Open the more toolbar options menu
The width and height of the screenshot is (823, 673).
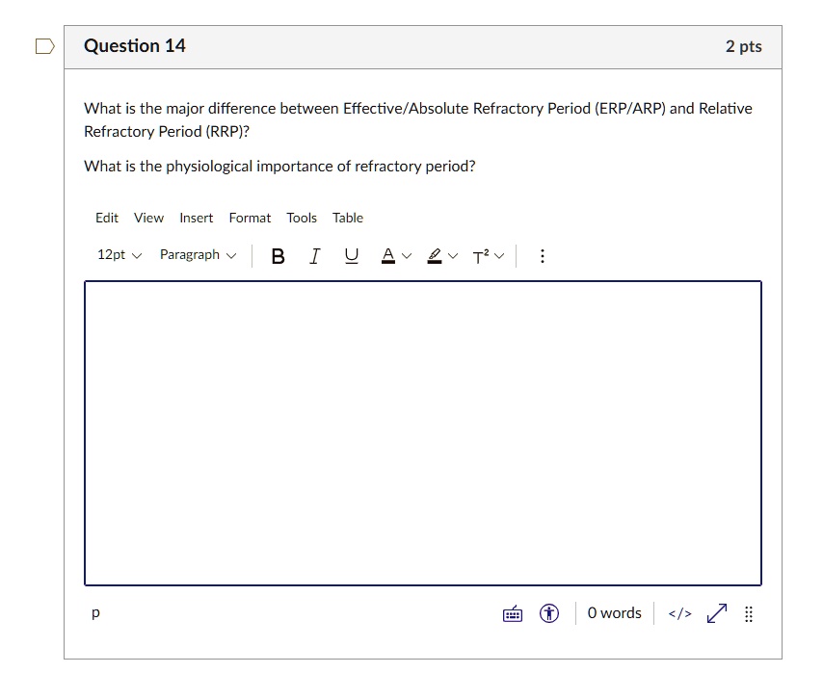(x=542, y=255)
